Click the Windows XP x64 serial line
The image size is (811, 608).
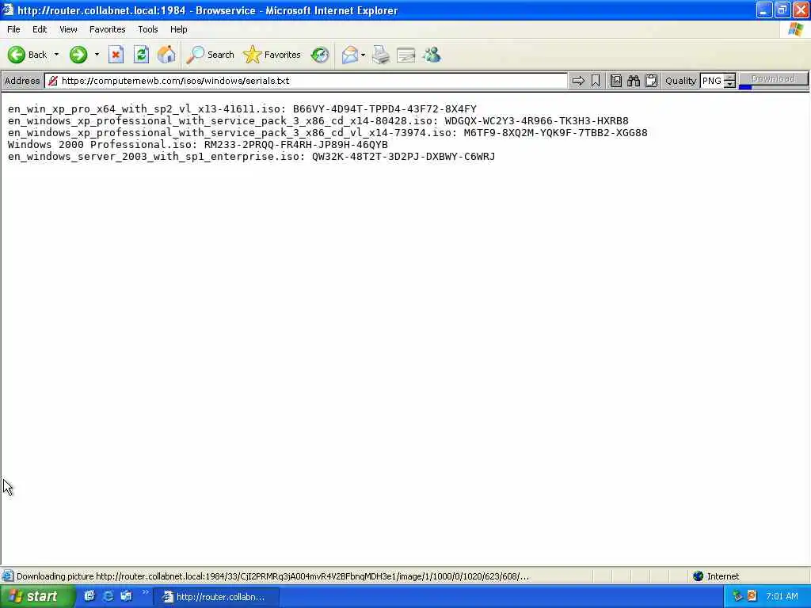[x=242, y=109]
